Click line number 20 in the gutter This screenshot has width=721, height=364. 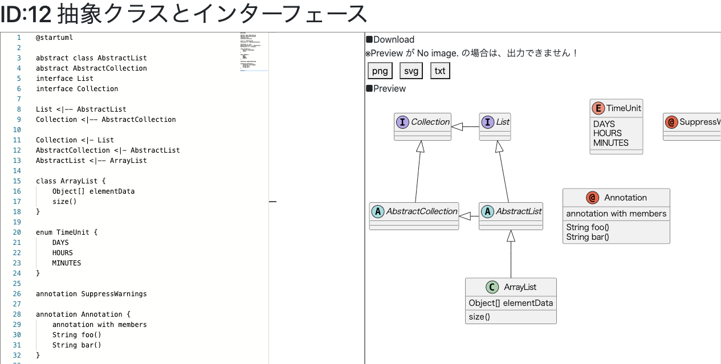click(17, 232)
